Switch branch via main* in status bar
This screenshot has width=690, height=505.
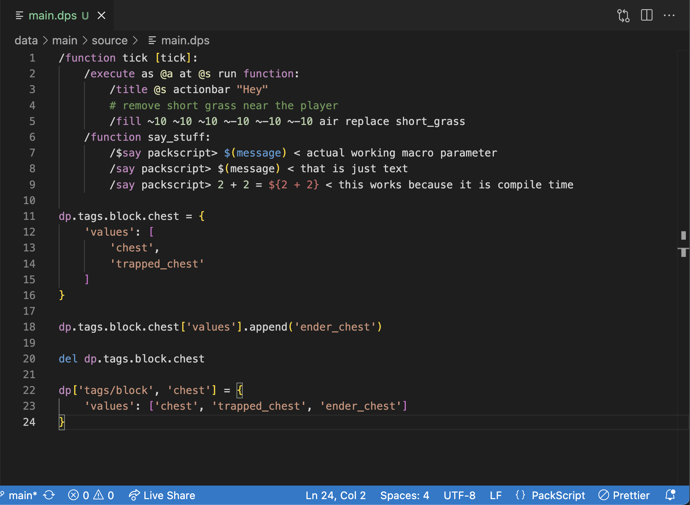click(19, 495)
